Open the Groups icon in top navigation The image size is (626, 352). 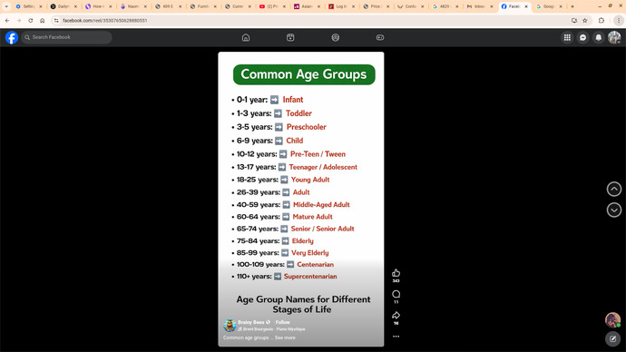[x=336, y=37]
